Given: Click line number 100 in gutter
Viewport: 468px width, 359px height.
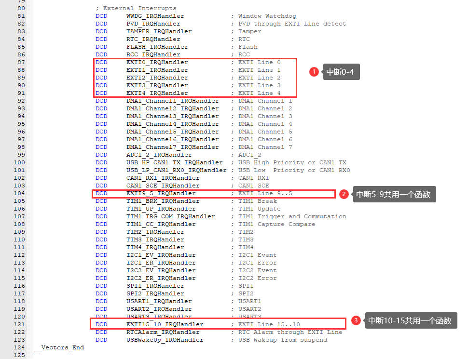Looking at the screenshot, I should 19,163.
